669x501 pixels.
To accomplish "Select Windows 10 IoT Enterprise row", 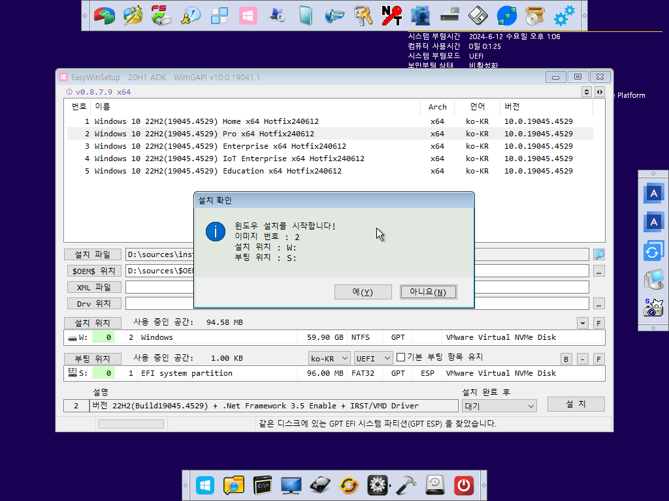I will coord(330,159).
